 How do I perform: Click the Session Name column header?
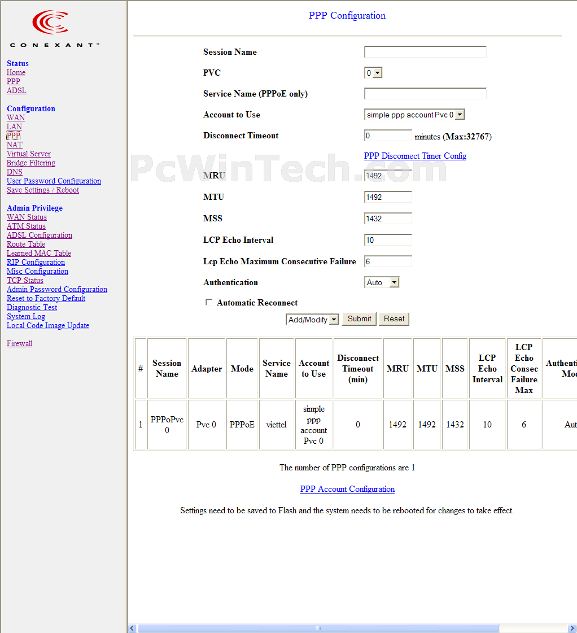pyautogui.click(x=167, y=369)
